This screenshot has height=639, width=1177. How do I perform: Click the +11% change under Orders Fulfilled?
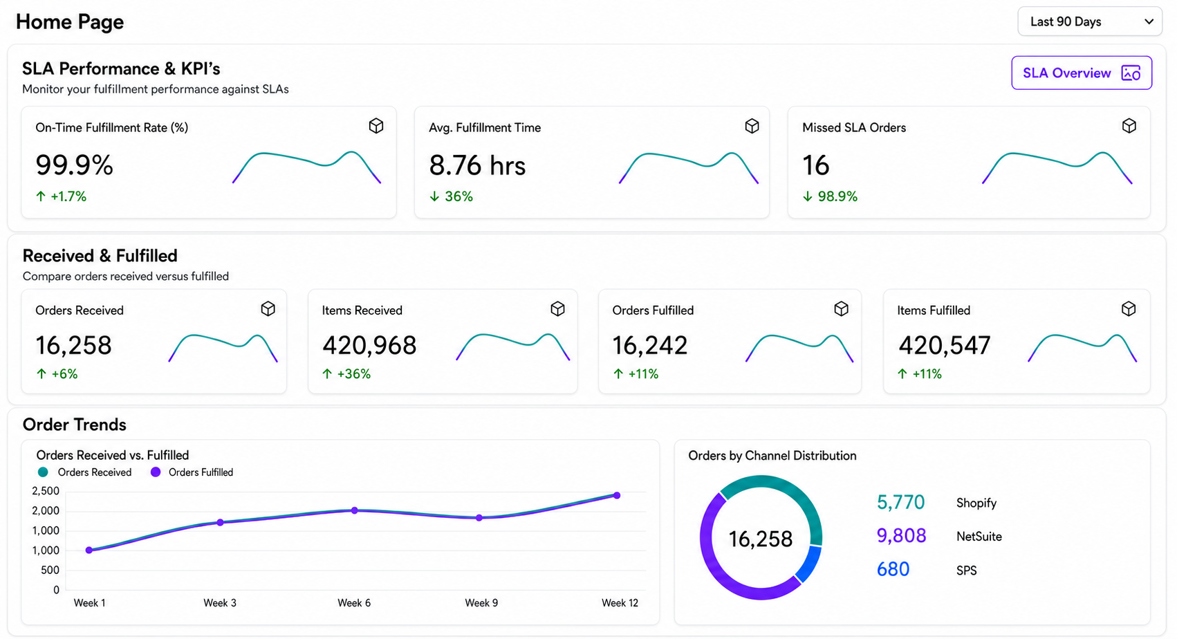(636, 374)
